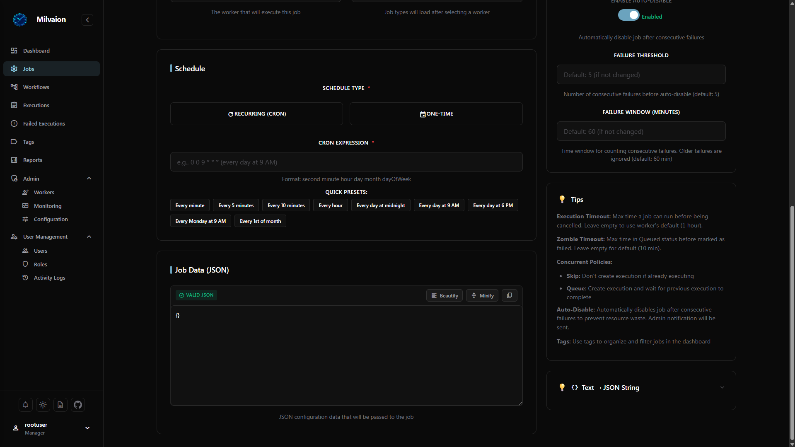
Task: Click the Users group icon
Action: click(25, 251)
